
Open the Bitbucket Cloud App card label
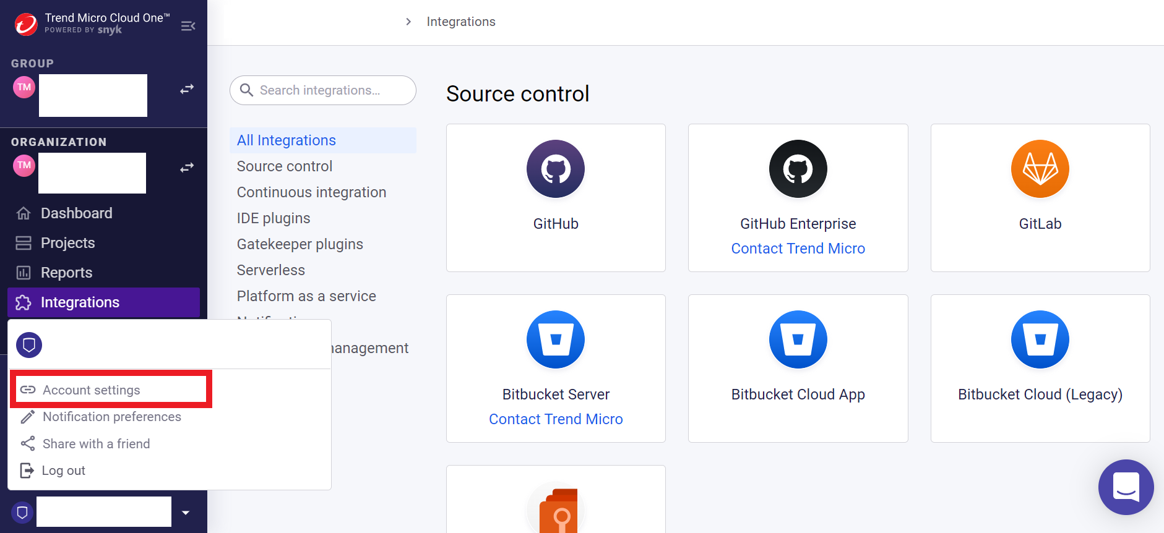pyautogui.click(x=798, y=394)
